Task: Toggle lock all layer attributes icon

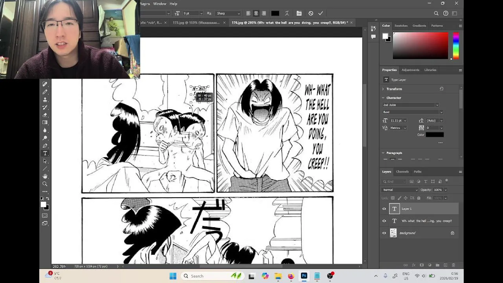Action: pyautogui.click(x=419, y=198)
